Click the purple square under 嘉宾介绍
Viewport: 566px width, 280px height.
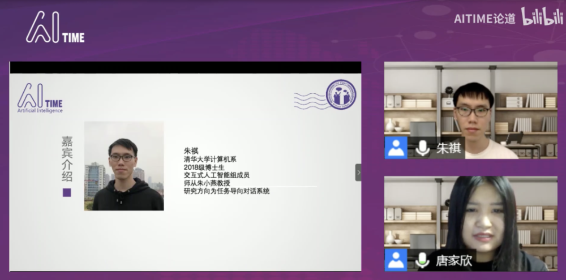(67, 192)
